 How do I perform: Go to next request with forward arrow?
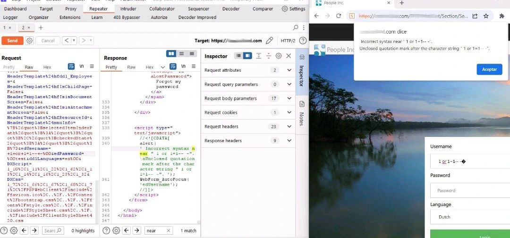point(84,41)
